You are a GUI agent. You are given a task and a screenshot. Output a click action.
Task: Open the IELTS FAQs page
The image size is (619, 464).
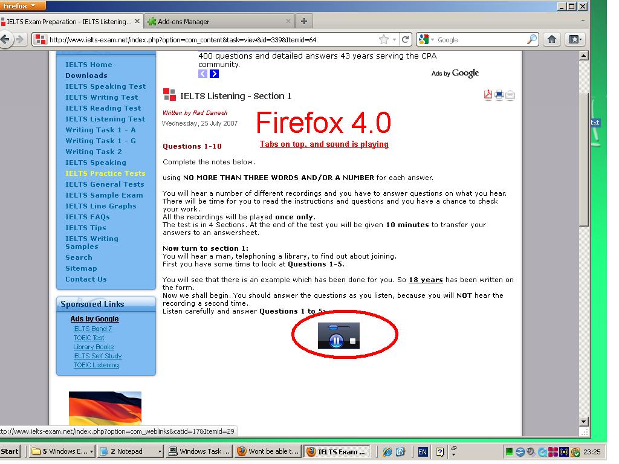88,217
